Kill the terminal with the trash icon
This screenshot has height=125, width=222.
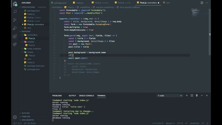197,95
